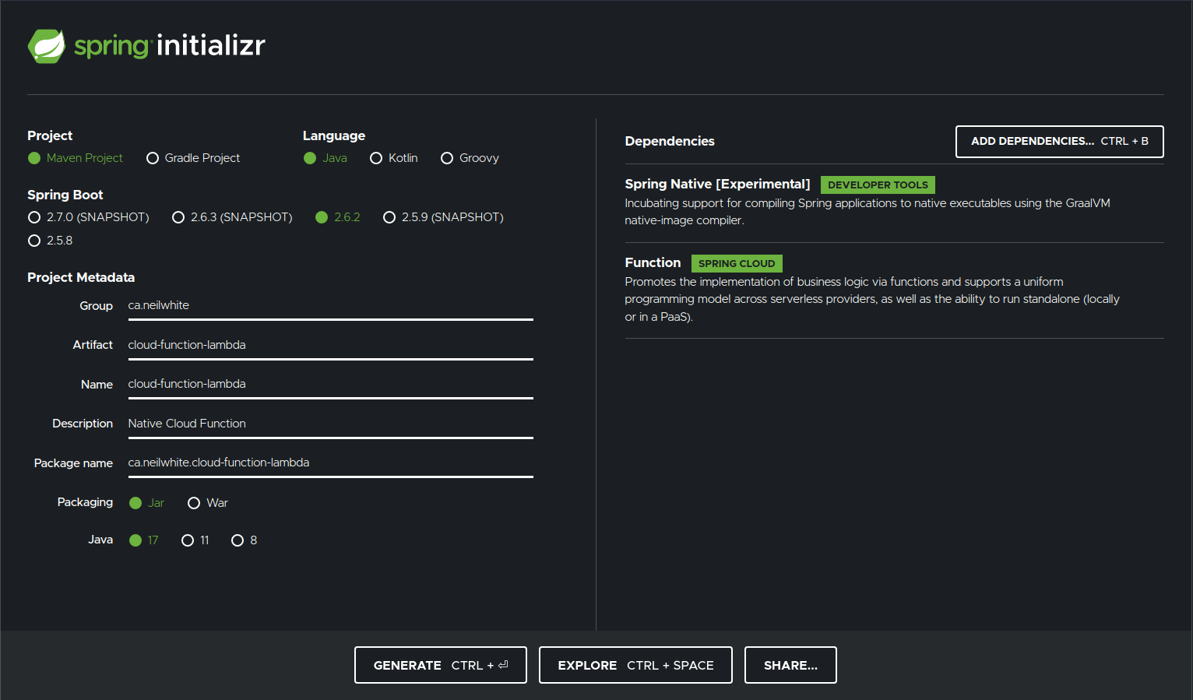Click the Generate button
The image size is (1193, 700).
pyautogui.click(x=441, y=665)
